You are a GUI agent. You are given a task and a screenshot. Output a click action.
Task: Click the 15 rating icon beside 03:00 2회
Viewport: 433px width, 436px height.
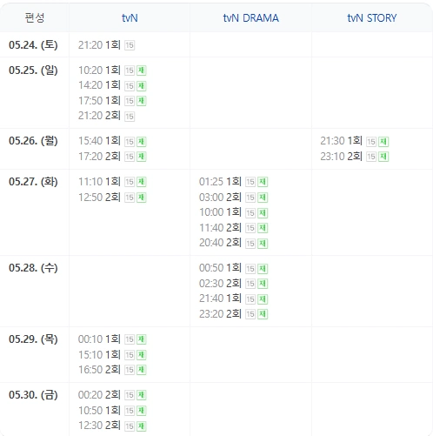tap(250, 198)
